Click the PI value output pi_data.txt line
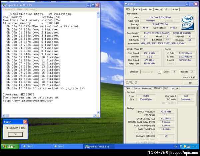The image size is (200, 156). pos(46,88)
